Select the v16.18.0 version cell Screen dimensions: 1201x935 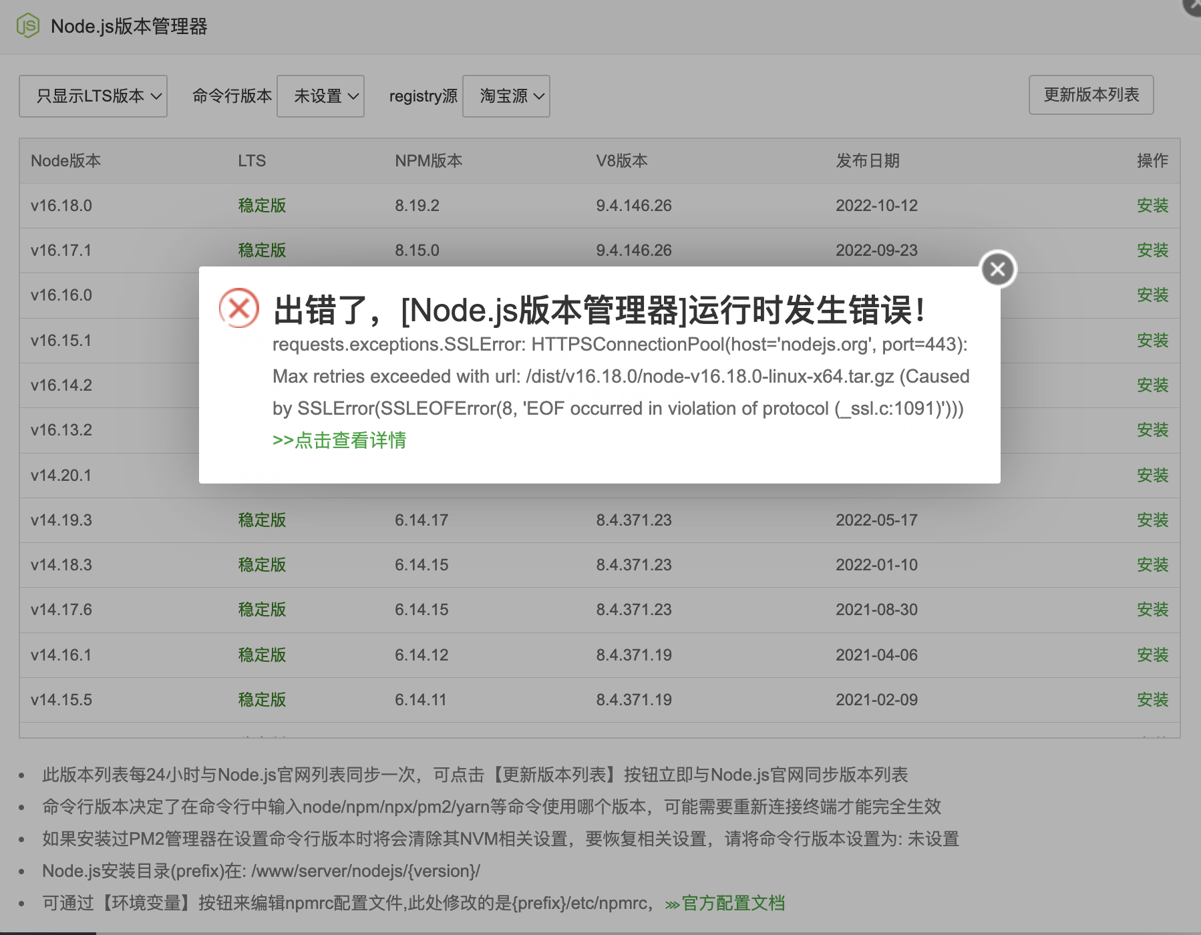(x=61, y=206)
